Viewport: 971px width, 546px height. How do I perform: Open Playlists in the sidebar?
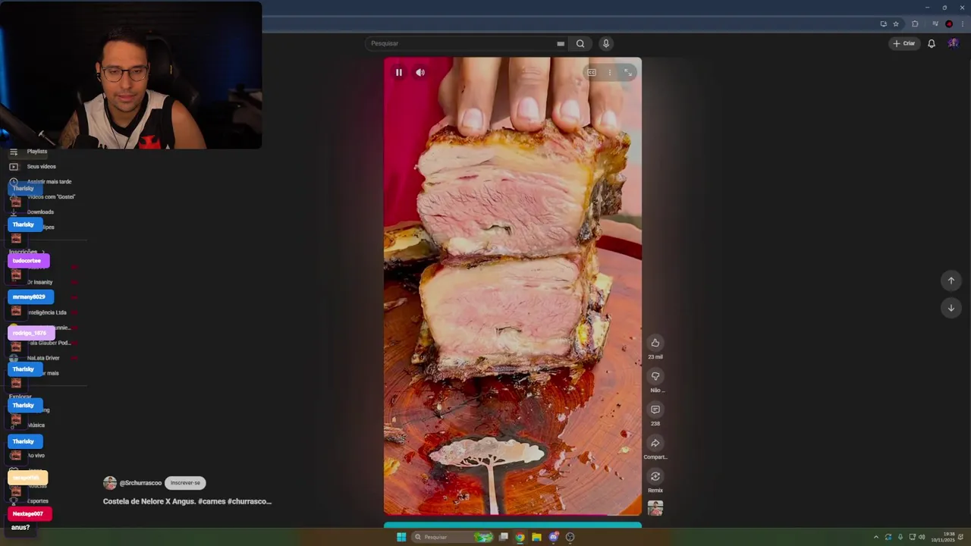(x=37, y=152)
